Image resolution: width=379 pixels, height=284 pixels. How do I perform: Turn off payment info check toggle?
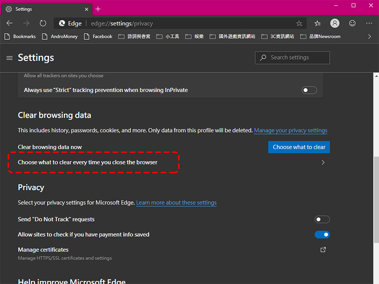322,234
